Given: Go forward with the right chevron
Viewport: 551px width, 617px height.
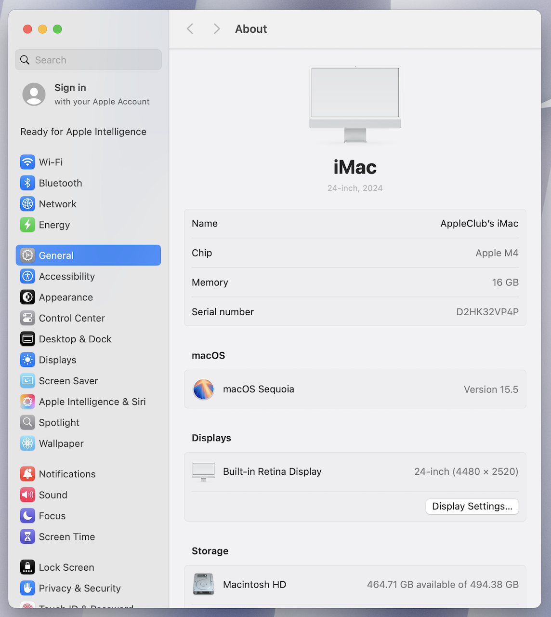Looking at the screenshot, I should (217, 29).
